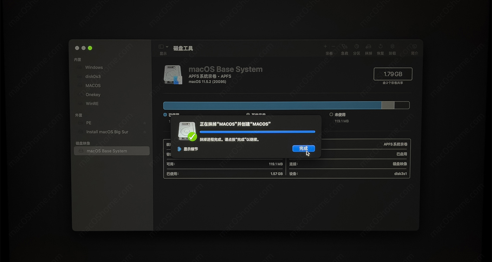Eject the Install macOS Big Sur disk

pyautogui.click(x=144, y=132)
